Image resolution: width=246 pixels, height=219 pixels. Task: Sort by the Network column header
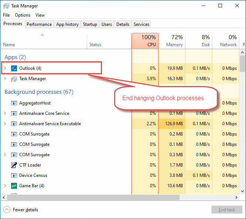click(x=226, y=41)
